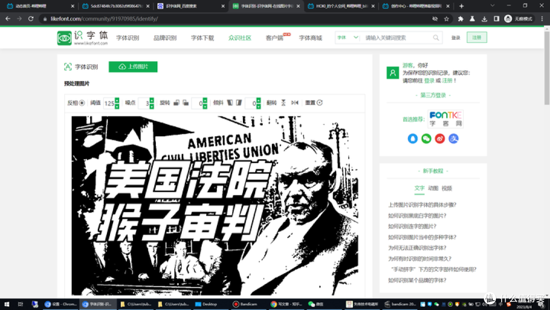This screenshot has height=310, width=550.
Task: Click the keyword search input box
Action: click(x=396, y=38)
